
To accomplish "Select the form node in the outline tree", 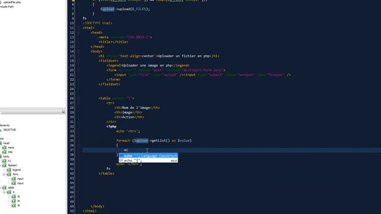I will [x=15, y=174].
